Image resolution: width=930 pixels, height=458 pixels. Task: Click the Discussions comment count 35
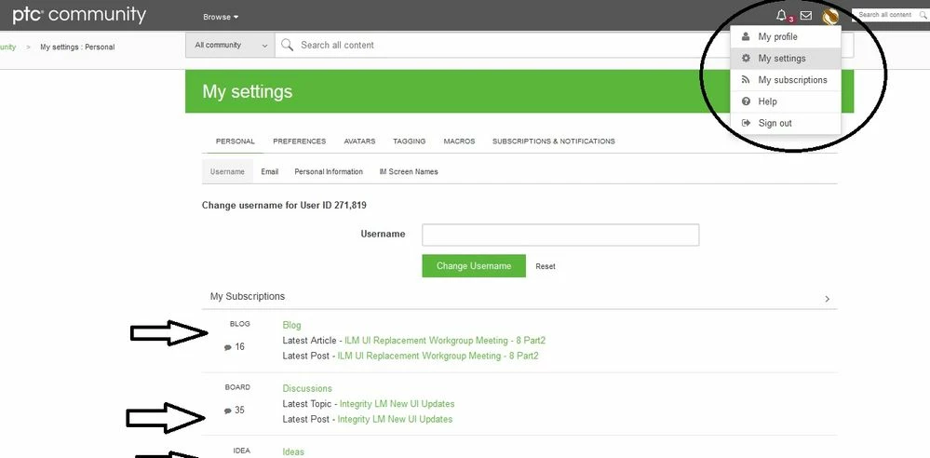235,411
